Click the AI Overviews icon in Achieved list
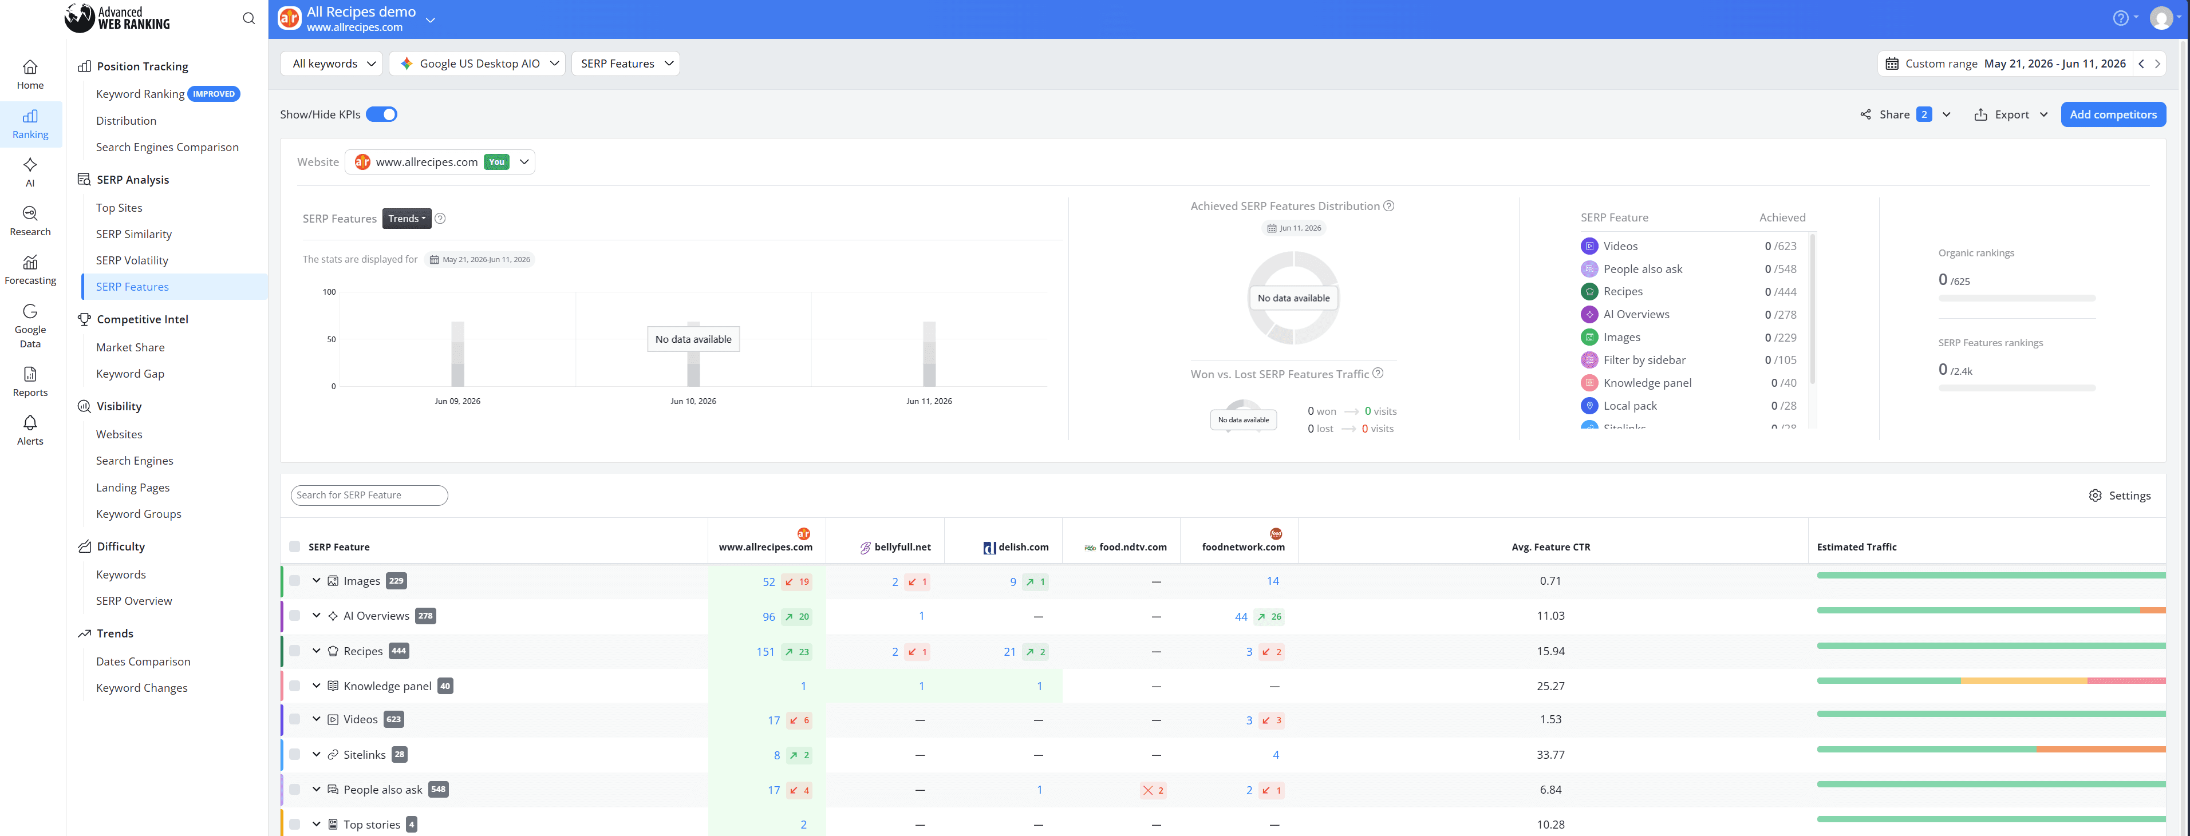Image resolution: width=2190 pixels, height=836 pixels. (x=1589, y=314)
